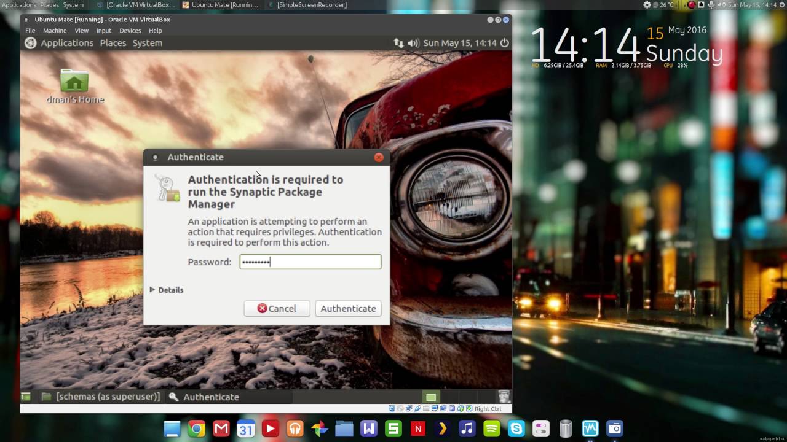
Task: Click the workspace switcher in guest panel
Action: 431,397
